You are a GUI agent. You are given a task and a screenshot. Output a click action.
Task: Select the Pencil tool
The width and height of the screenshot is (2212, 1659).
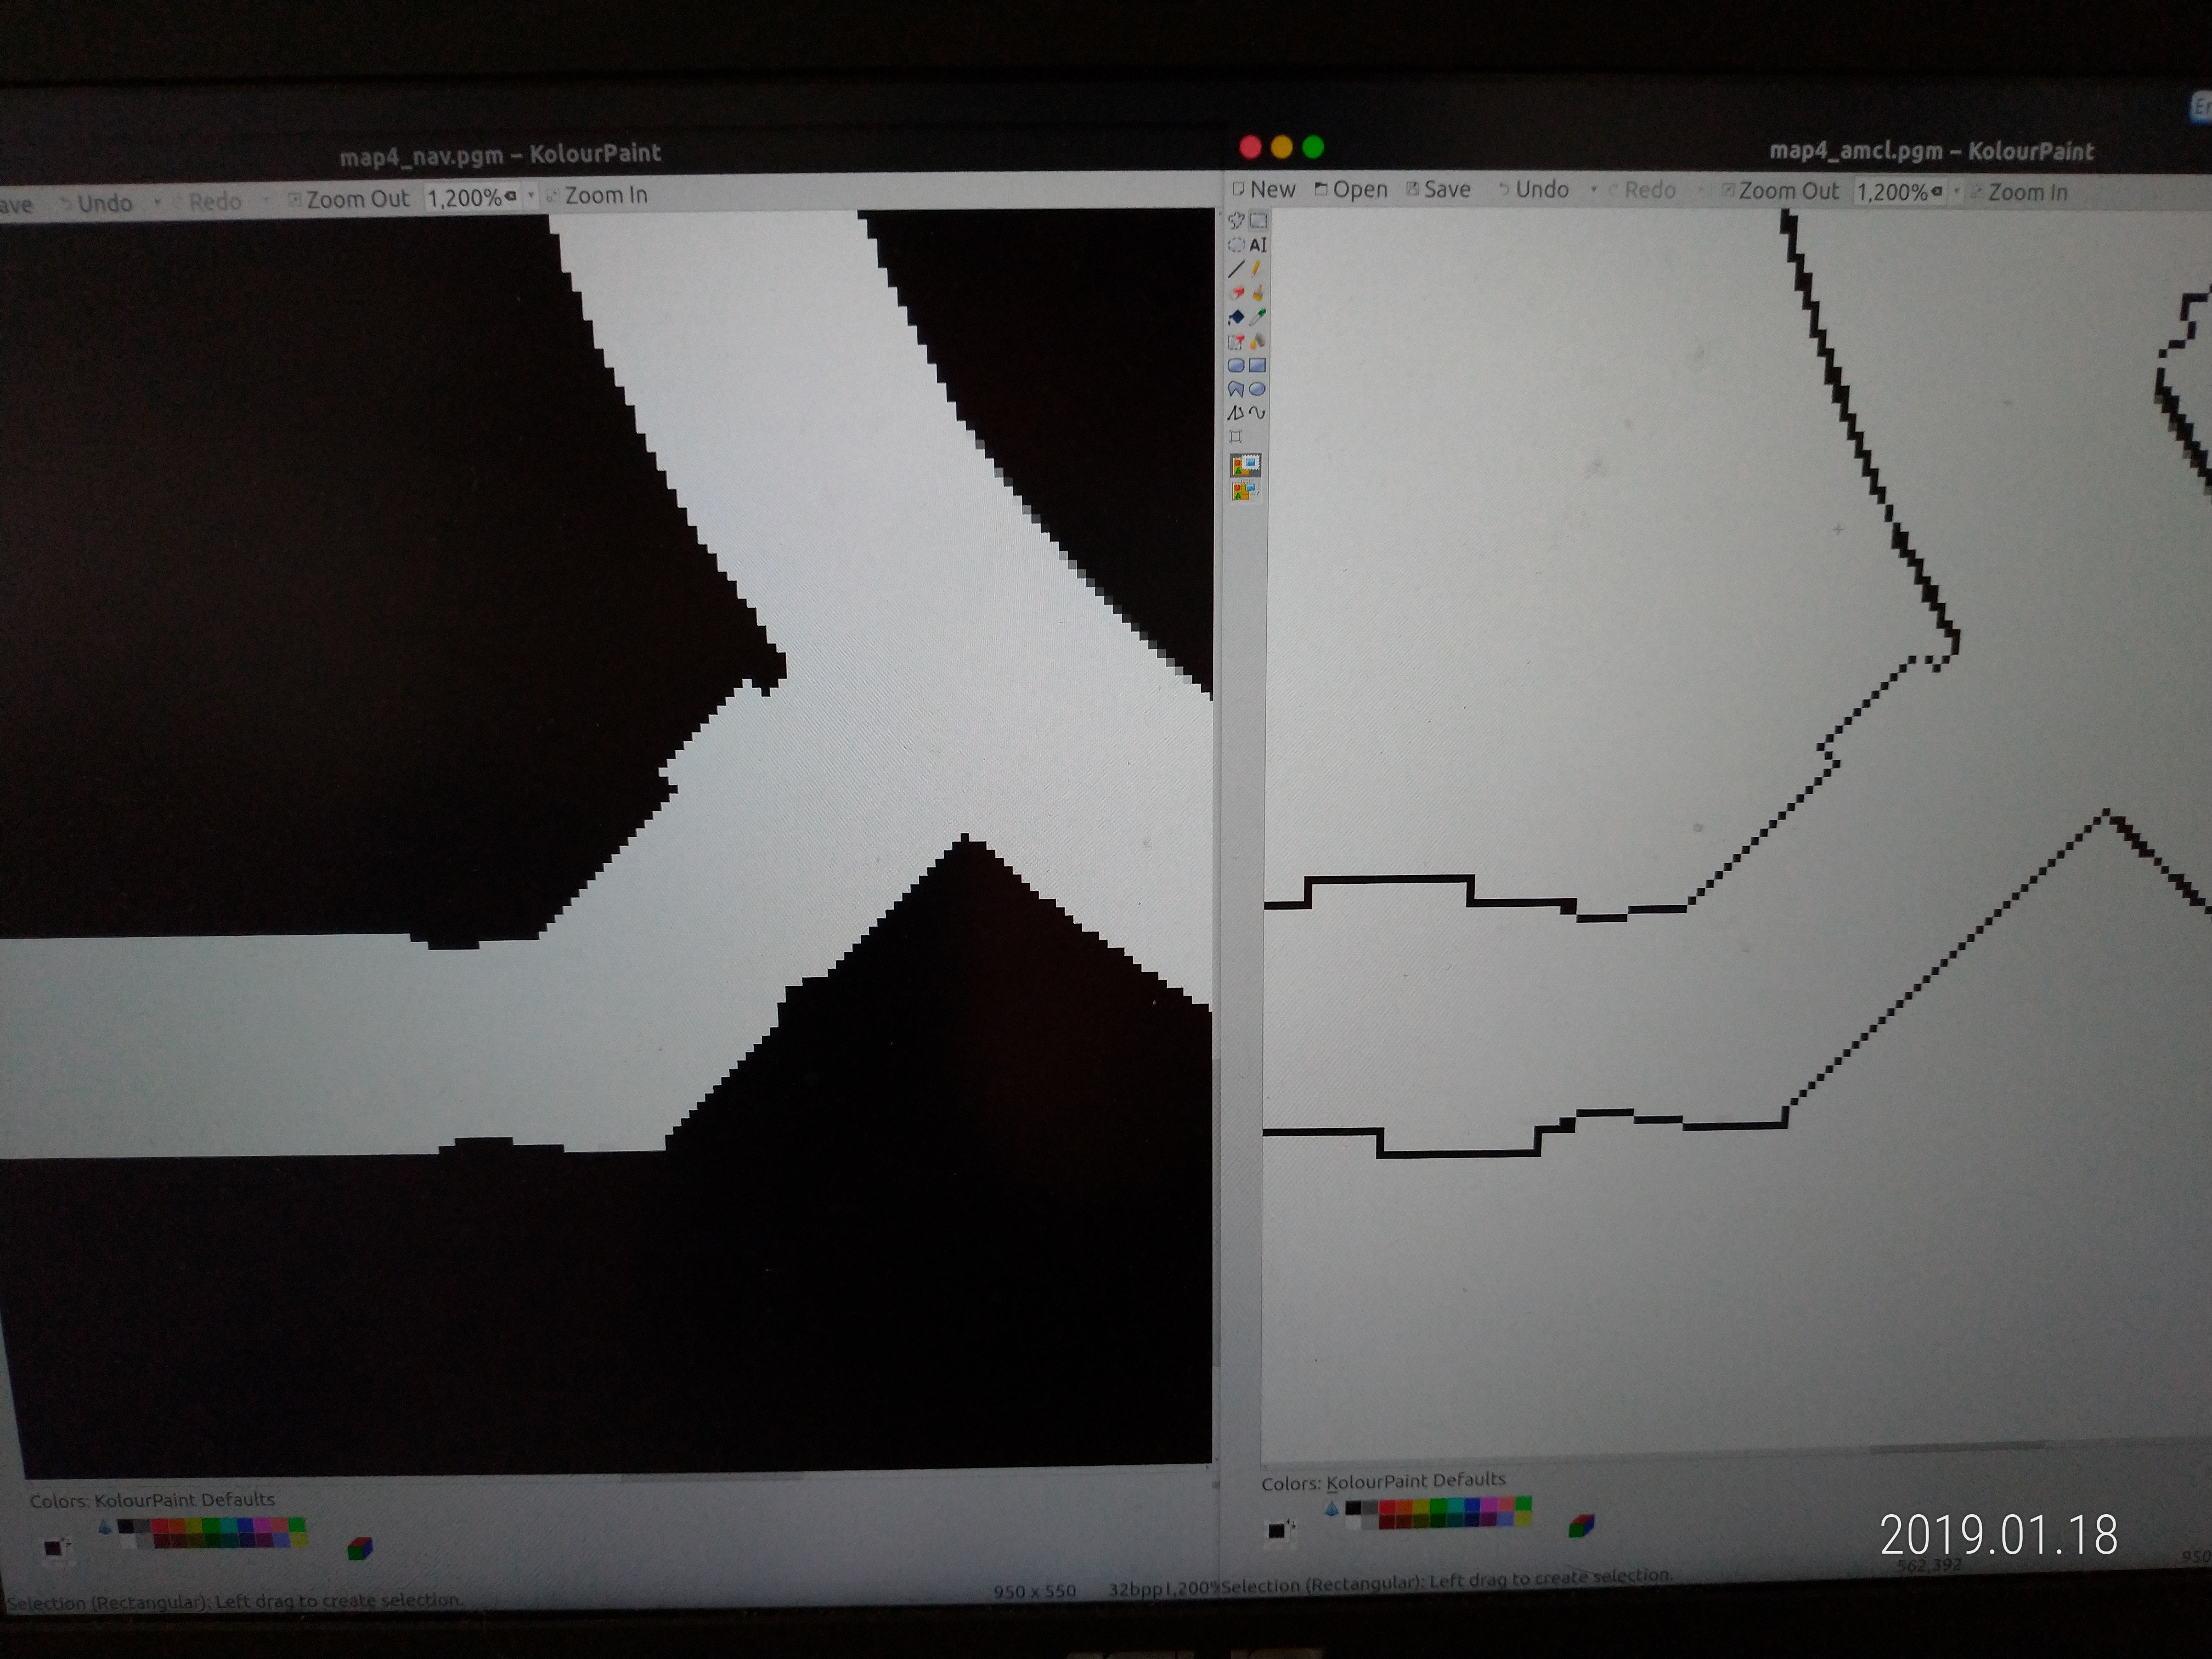click(1258, 269)
